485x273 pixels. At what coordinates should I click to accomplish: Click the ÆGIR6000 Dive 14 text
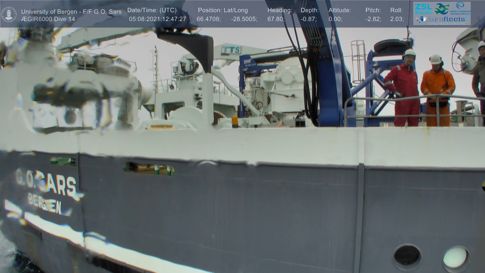pyautogui.click(x=48, y=19)
